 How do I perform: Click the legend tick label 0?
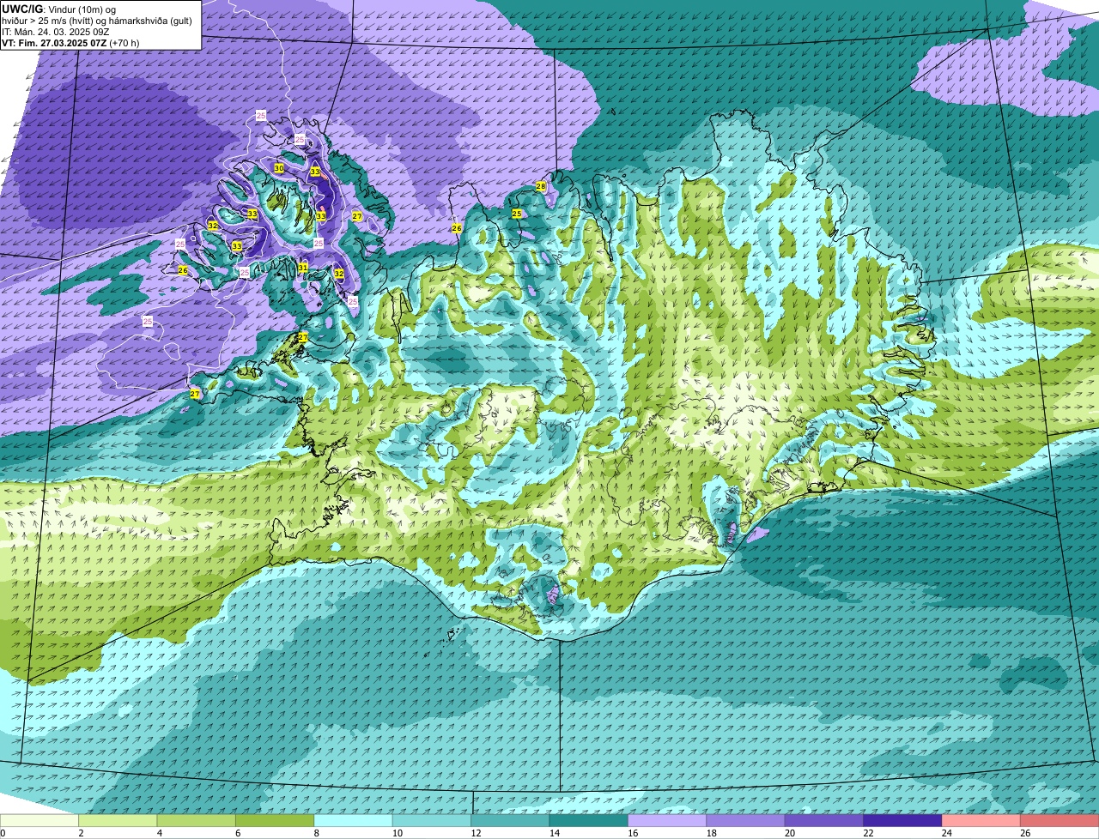3,833
